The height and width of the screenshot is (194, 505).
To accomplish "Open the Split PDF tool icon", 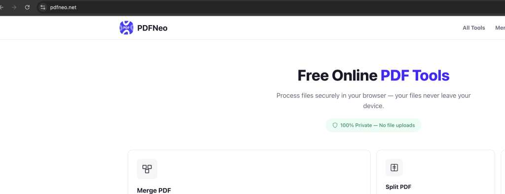I will pyautogui.click(x=394, y=167).
